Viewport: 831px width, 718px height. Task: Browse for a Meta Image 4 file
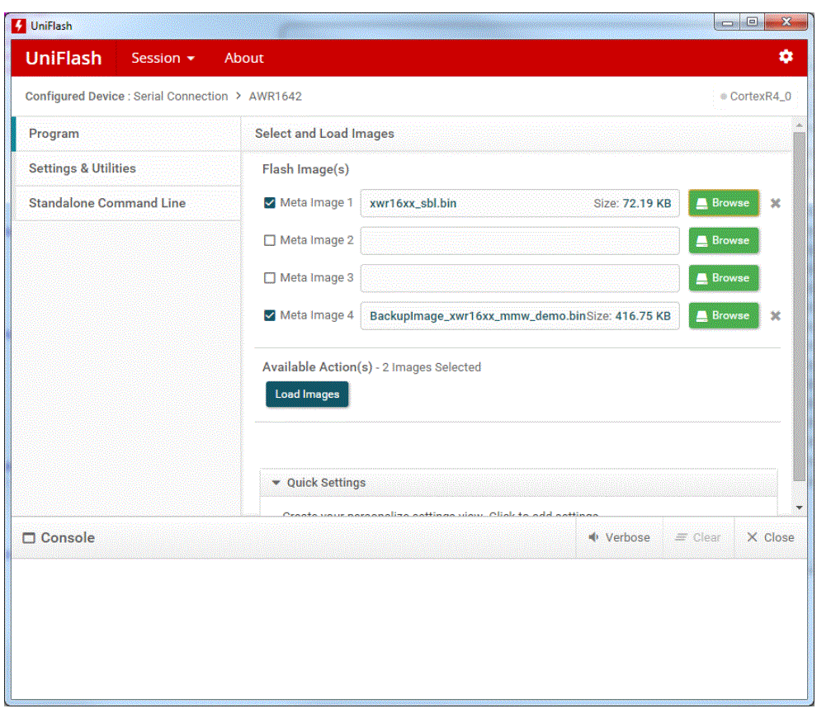(724, 316)
